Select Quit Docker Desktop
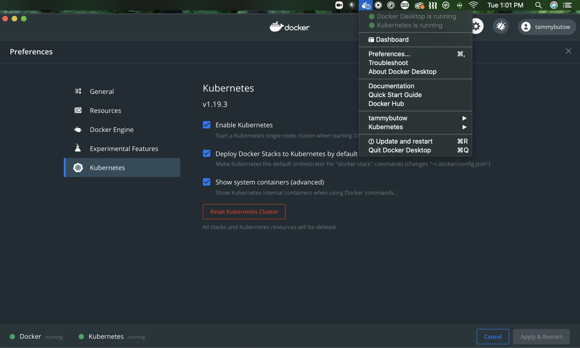The height and width of the screenshot is (348, 580). coord(415,150)
